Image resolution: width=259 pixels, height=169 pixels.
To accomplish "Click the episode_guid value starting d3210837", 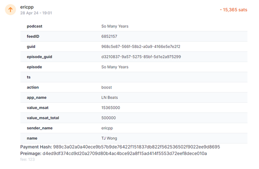I will 141,57.
